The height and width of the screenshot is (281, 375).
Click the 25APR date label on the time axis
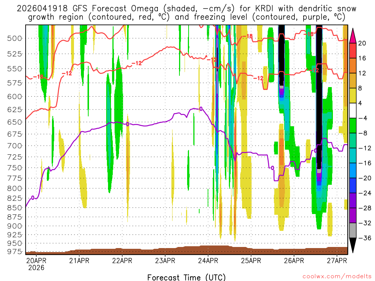coord(251,261)
